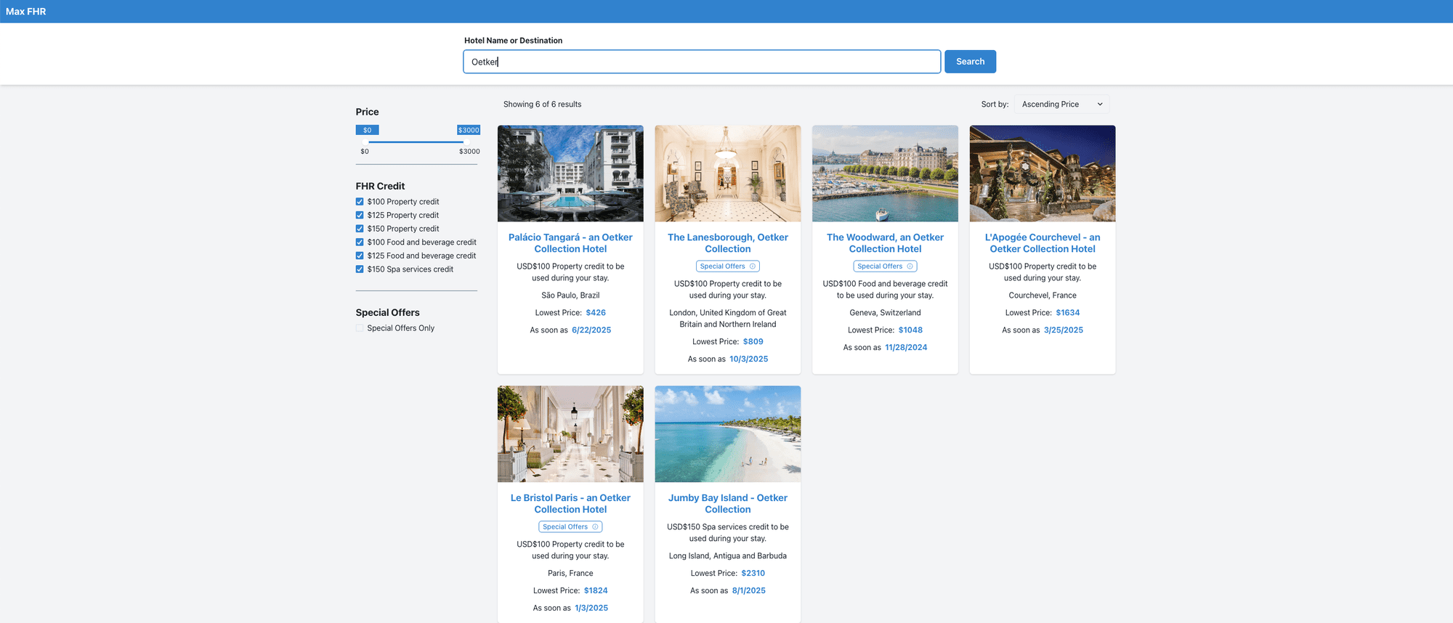The height and width of the screenshot is (623, 1453).
Task: Click the 11/28/2024 availability date
Action: pos(906,348)
